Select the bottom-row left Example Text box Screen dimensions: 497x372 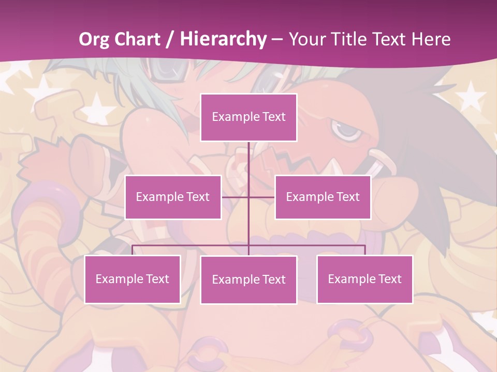[x=133, y=280]
